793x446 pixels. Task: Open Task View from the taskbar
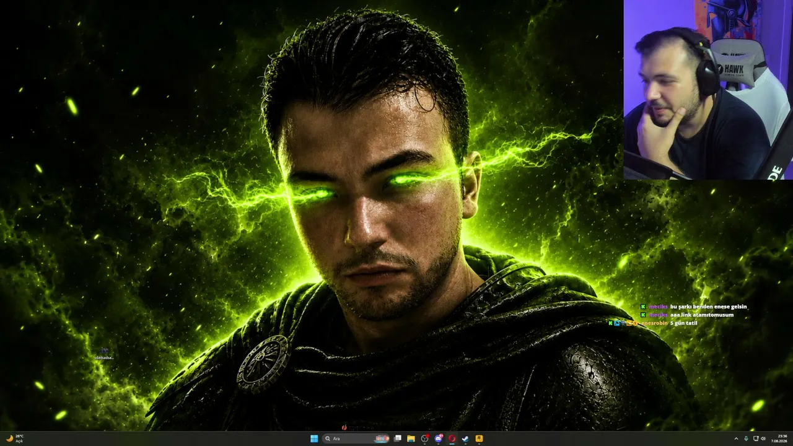(x=398, y=439)
